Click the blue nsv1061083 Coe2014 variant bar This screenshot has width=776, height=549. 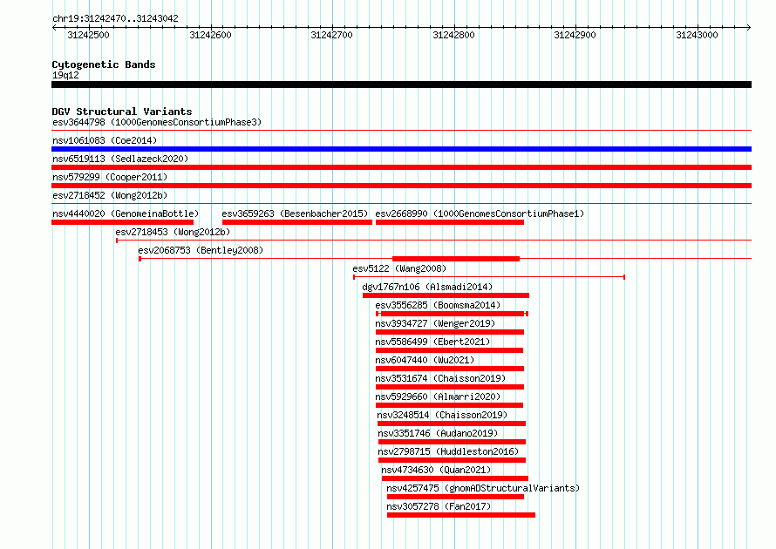click(x=401, y=149)
